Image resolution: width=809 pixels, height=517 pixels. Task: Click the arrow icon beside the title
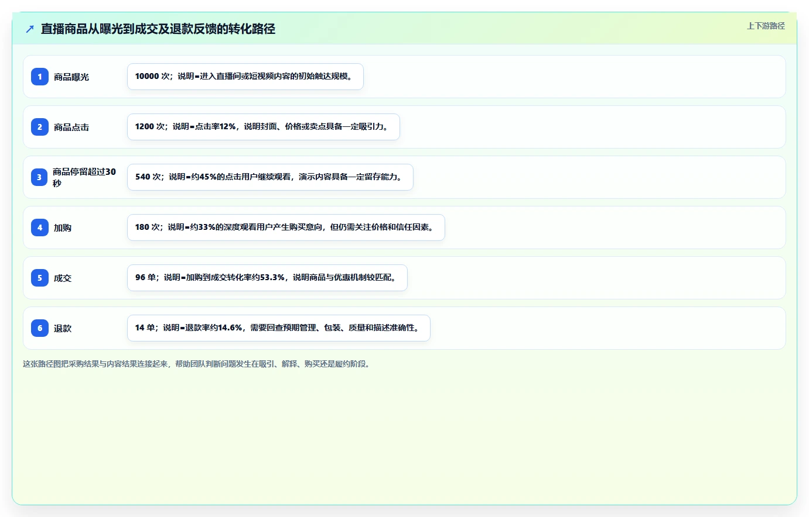pos(30,29)
